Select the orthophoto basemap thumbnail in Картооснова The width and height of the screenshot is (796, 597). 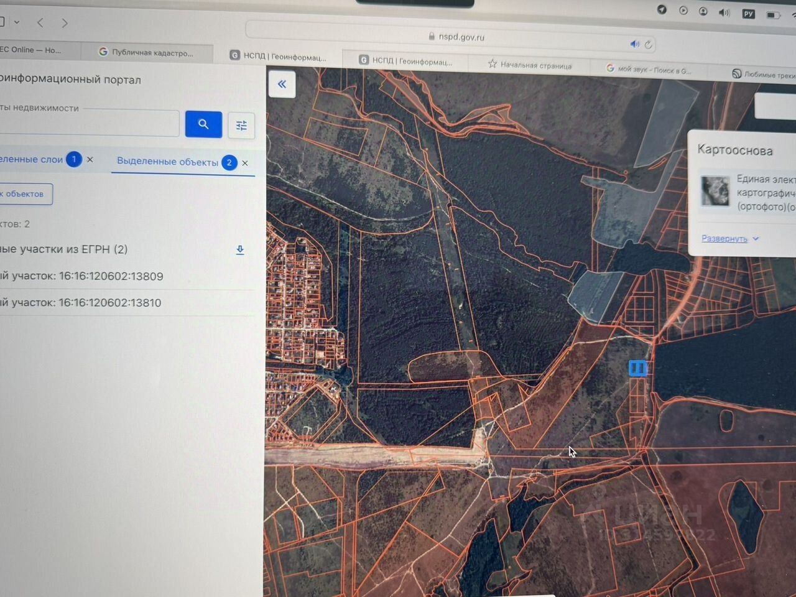[x=715, y=190]
